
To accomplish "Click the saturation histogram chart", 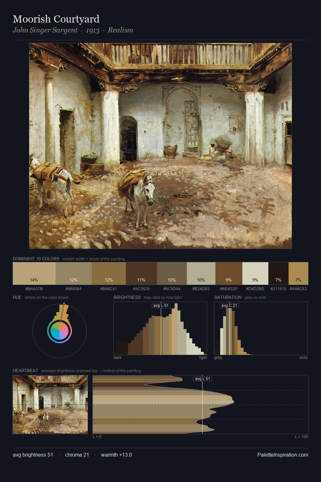I will pyautogui.click(x=261, y=328).
